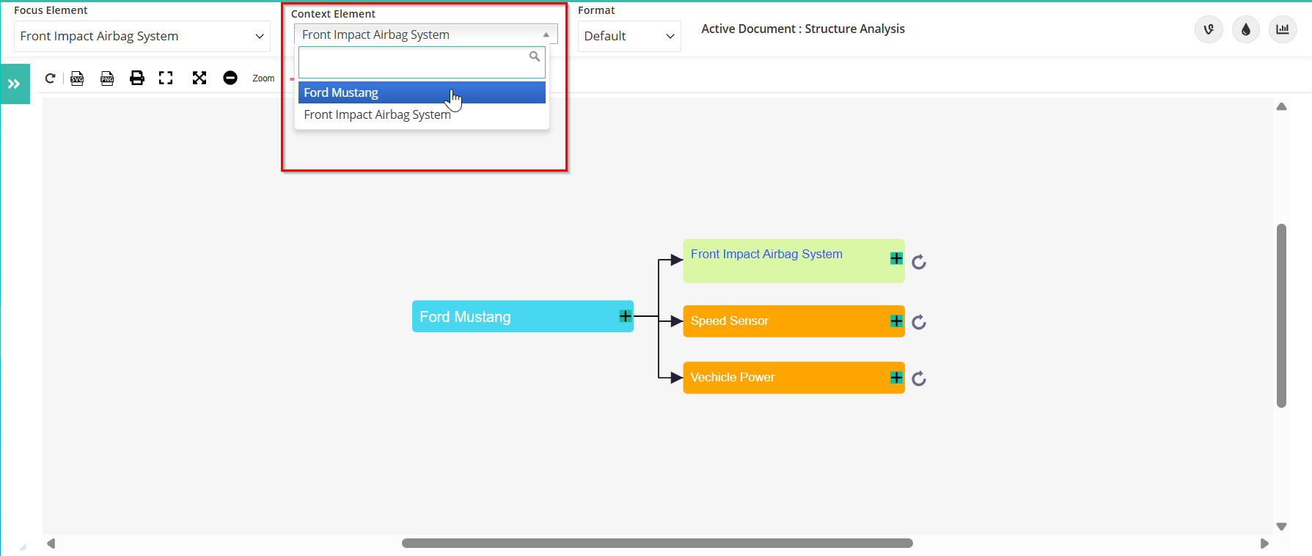
Task: Open the Format dropdown showing Default
Action: 629,36
